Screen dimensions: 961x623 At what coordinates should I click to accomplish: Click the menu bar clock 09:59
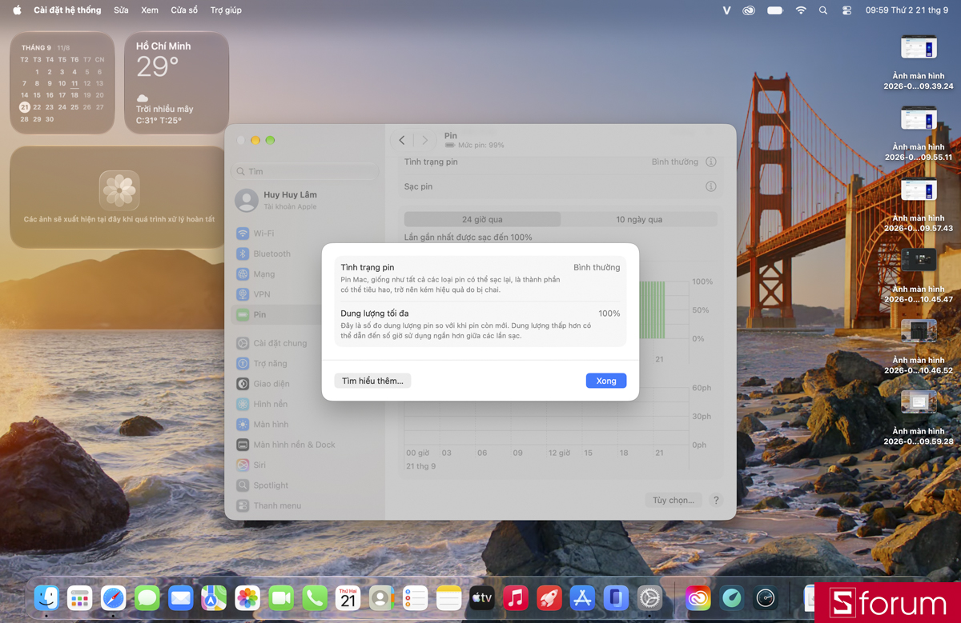(908, 10)
